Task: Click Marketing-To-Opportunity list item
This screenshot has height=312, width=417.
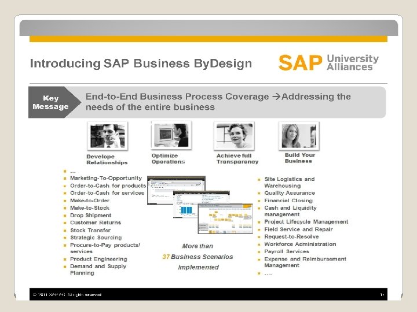Action: click(106, 178)
